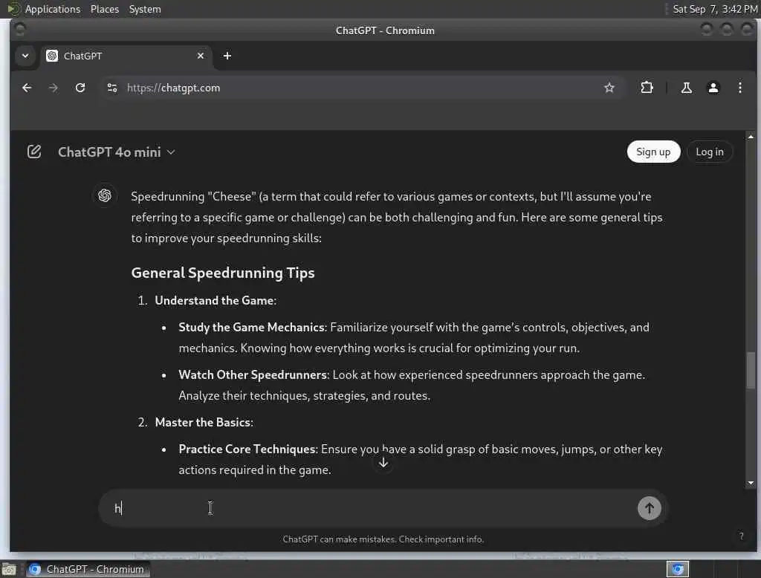Go back with the browser back arrow
The height and width of the screenshot is (578, 761).
pyautogui.click(x=27, y=88)
